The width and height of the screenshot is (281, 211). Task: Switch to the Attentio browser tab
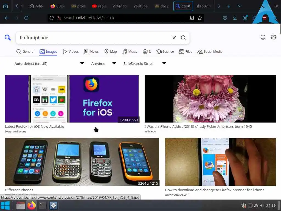[x=120, y=6]
